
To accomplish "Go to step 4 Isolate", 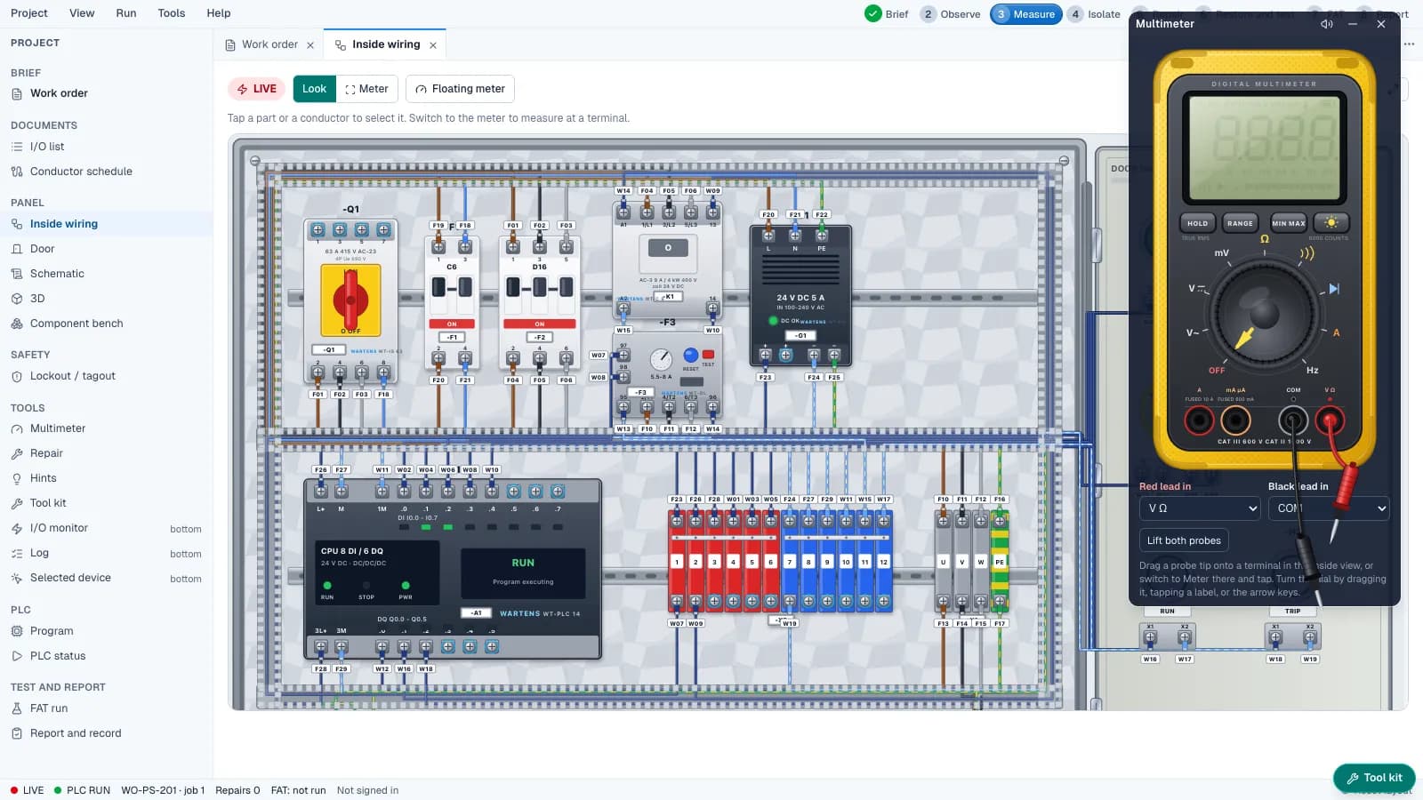I will click(x=1095, y=14).
